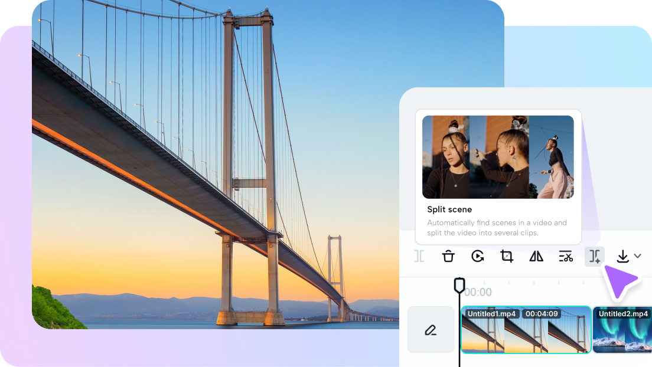The image size is (652, 367).
Task: Click the Mirror flip icon
Action: click(536, 256)
